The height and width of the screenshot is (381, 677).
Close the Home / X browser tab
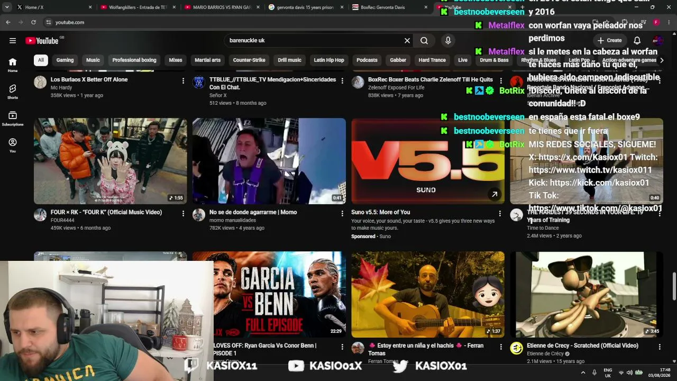(x=90, y=7)
